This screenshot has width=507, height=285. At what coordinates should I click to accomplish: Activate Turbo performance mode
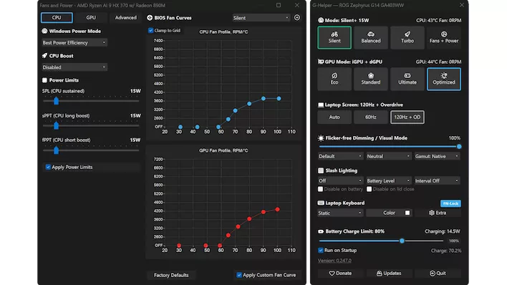coord(407,37)
